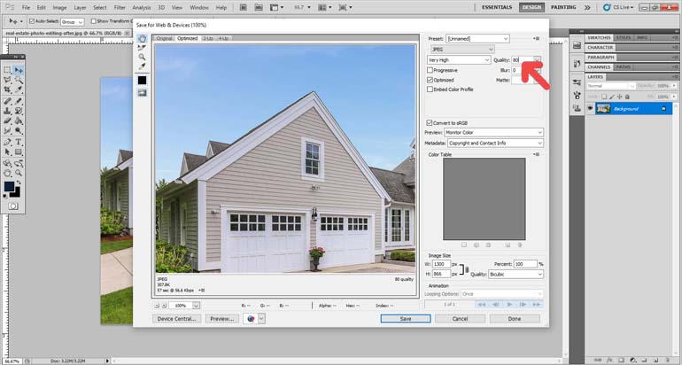Select the History Brush tool in toolbox
The width and height of the screenshot is (682, 365).
[19, 111]
